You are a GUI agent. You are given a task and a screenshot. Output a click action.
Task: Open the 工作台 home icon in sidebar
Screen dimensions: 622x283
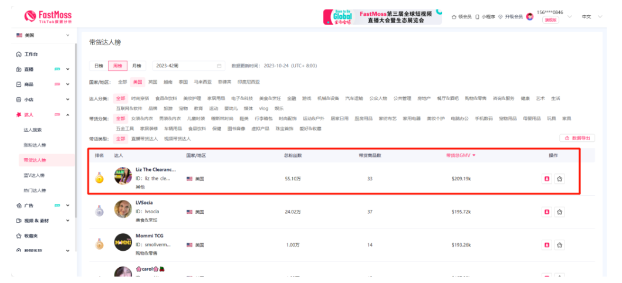[18, 54]
